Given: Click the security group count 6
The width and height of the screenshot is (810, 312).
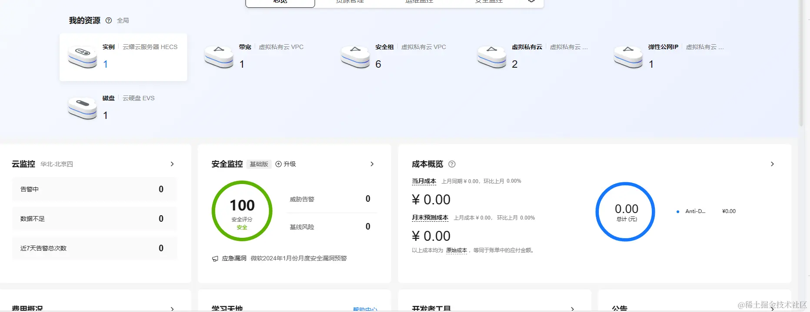Looking at the screenshot, I should pyautogui.click(x=378, y=64).
